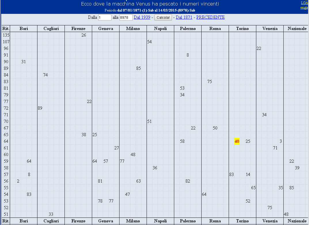
Task: Click the top 'Rit.' column header
Action: (6, 29)
